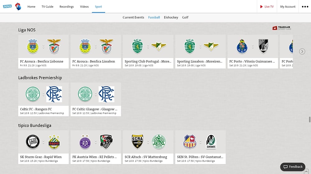Click 'Sat 10.9. 15:28 | tipico Bundesliga' text
The width and height of the screenshot is (311, 174).
[x=39, y=161]
